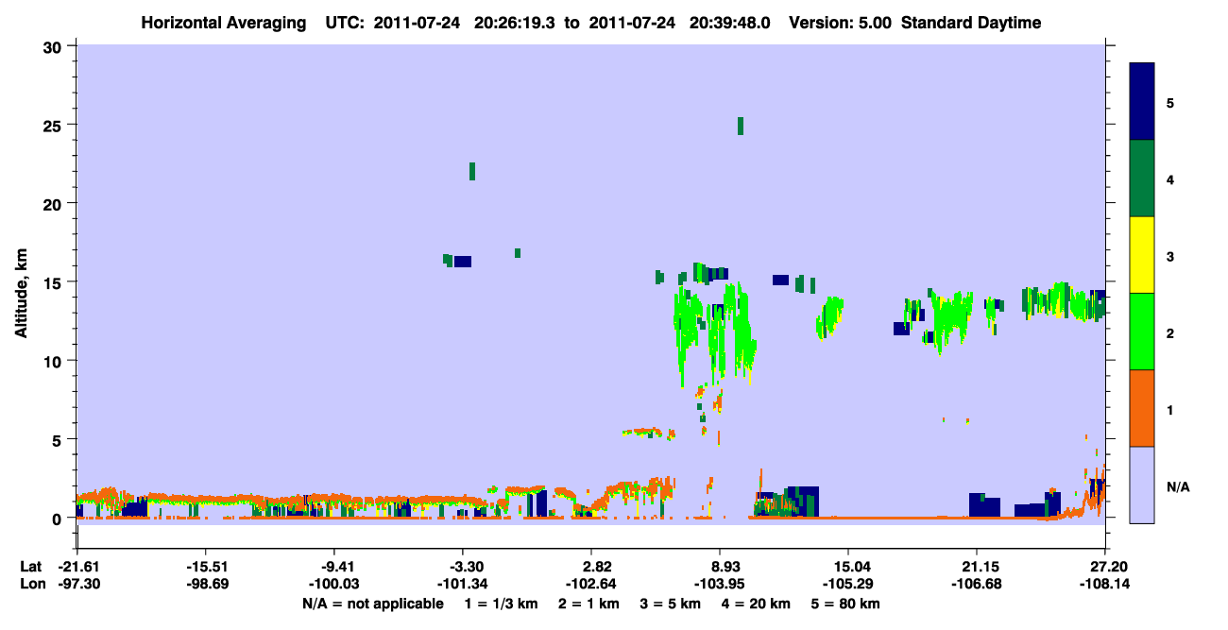Screen dimensions: 1228x630
Task: Click the latitude value '-21.61'
Action: point(77,567)
